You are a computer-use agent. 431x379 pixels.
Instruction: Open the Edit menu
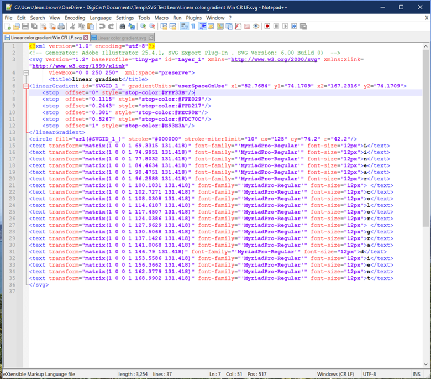pyautogui.click(x=21, y=18)
